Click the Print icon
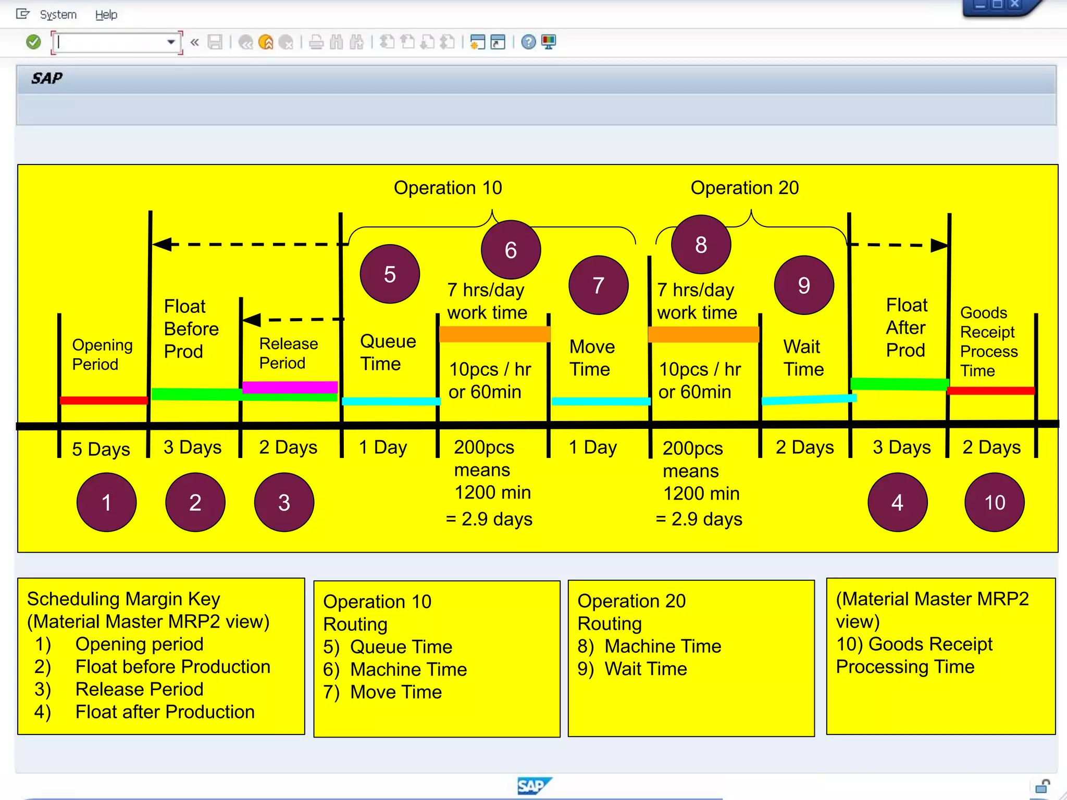This screenshot has width=1067, height=800. click(x=316, y=42)
